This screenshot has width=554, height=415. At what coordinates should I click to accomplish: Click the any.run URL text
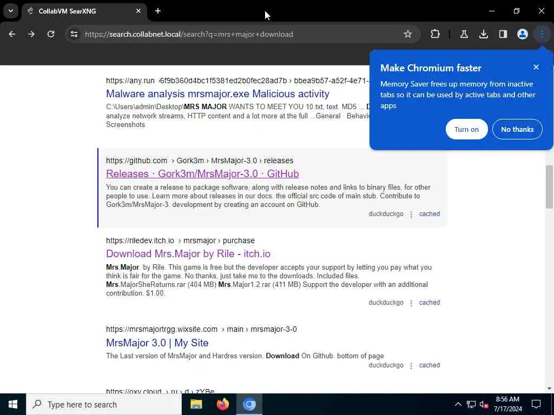click(x=130, y=81)
